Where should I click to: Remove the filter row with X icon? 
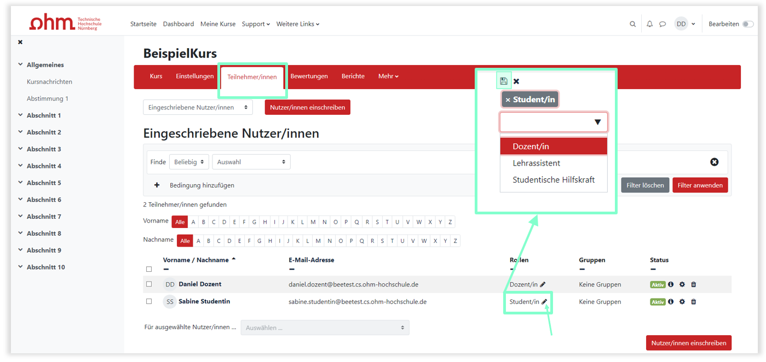pyautogui.click(x=714, y=162)
